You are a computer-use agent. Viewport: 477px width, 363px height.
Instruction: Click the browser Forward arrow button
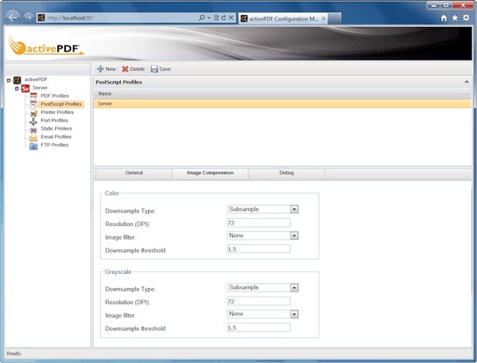(29, 18)
